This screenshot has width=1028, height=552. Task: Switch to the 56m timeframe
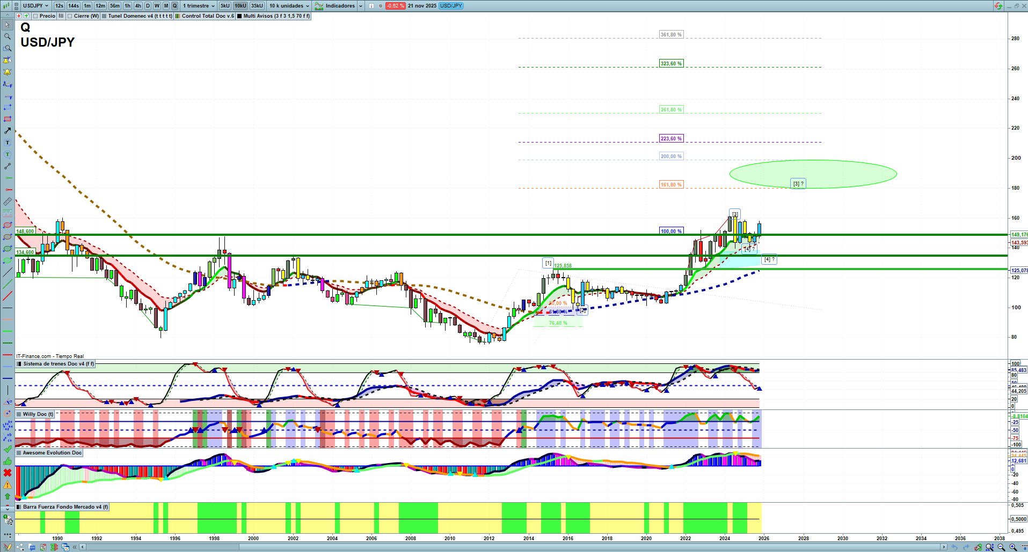pyautogui.click(x=115, y=6)
